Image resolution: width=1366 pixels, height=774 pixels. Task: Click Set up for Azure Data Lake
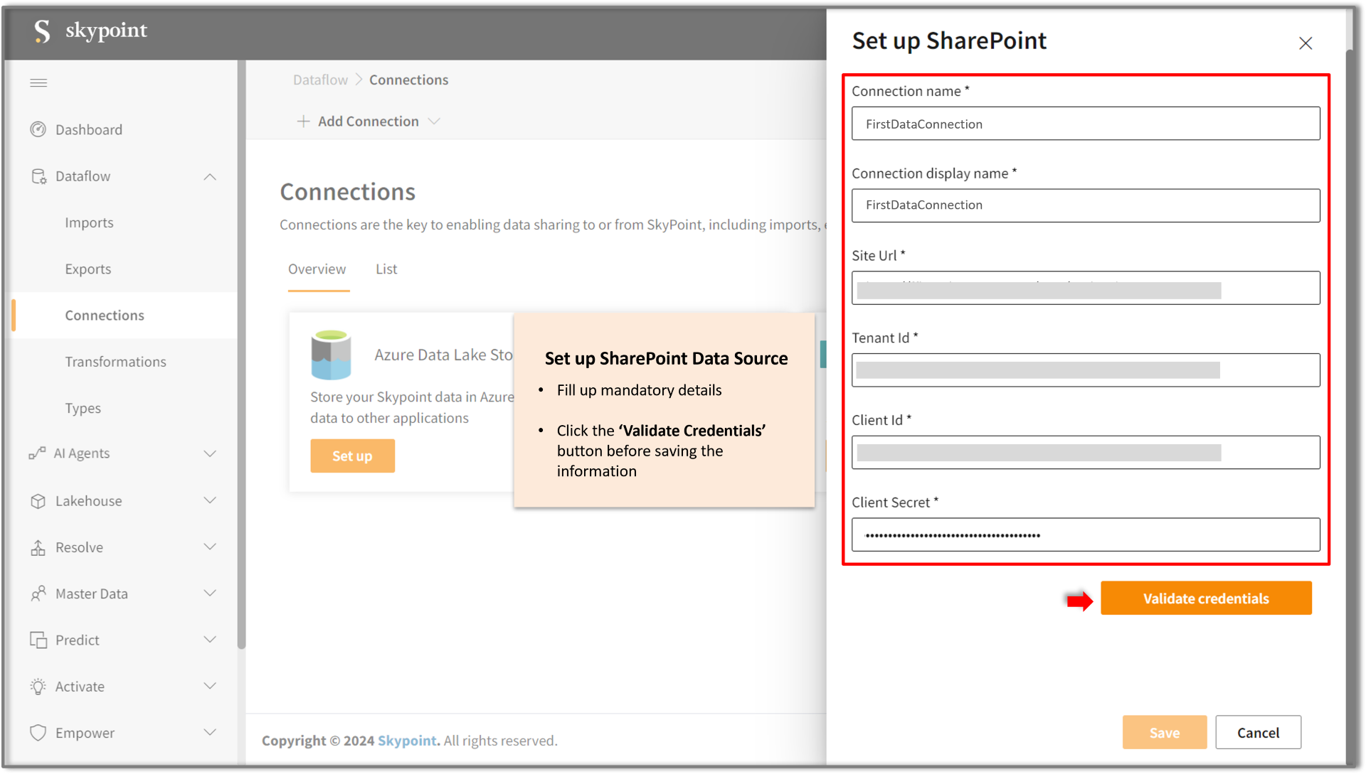click(352, 456)
